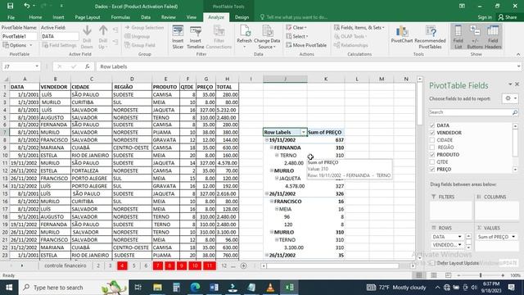Click the Windows taskbar search box
524x295 pixels.
74,288
